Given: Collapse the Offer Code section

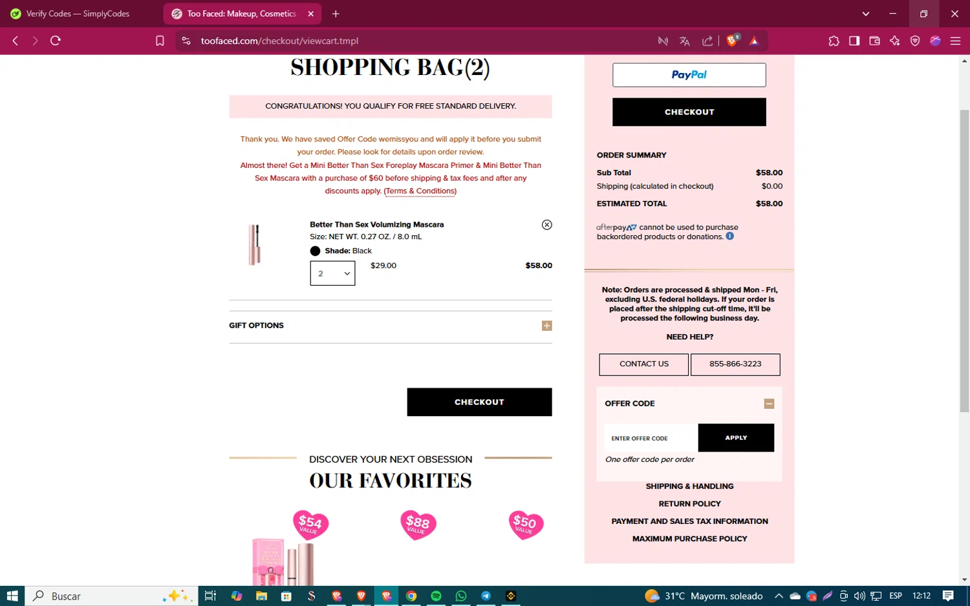Looking at the screenshot, I should coord(769,404).
